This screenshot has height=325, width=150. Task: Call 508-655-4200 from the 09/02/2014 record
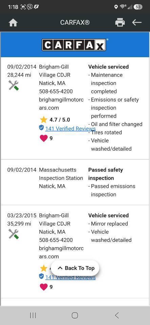point(56,91)
